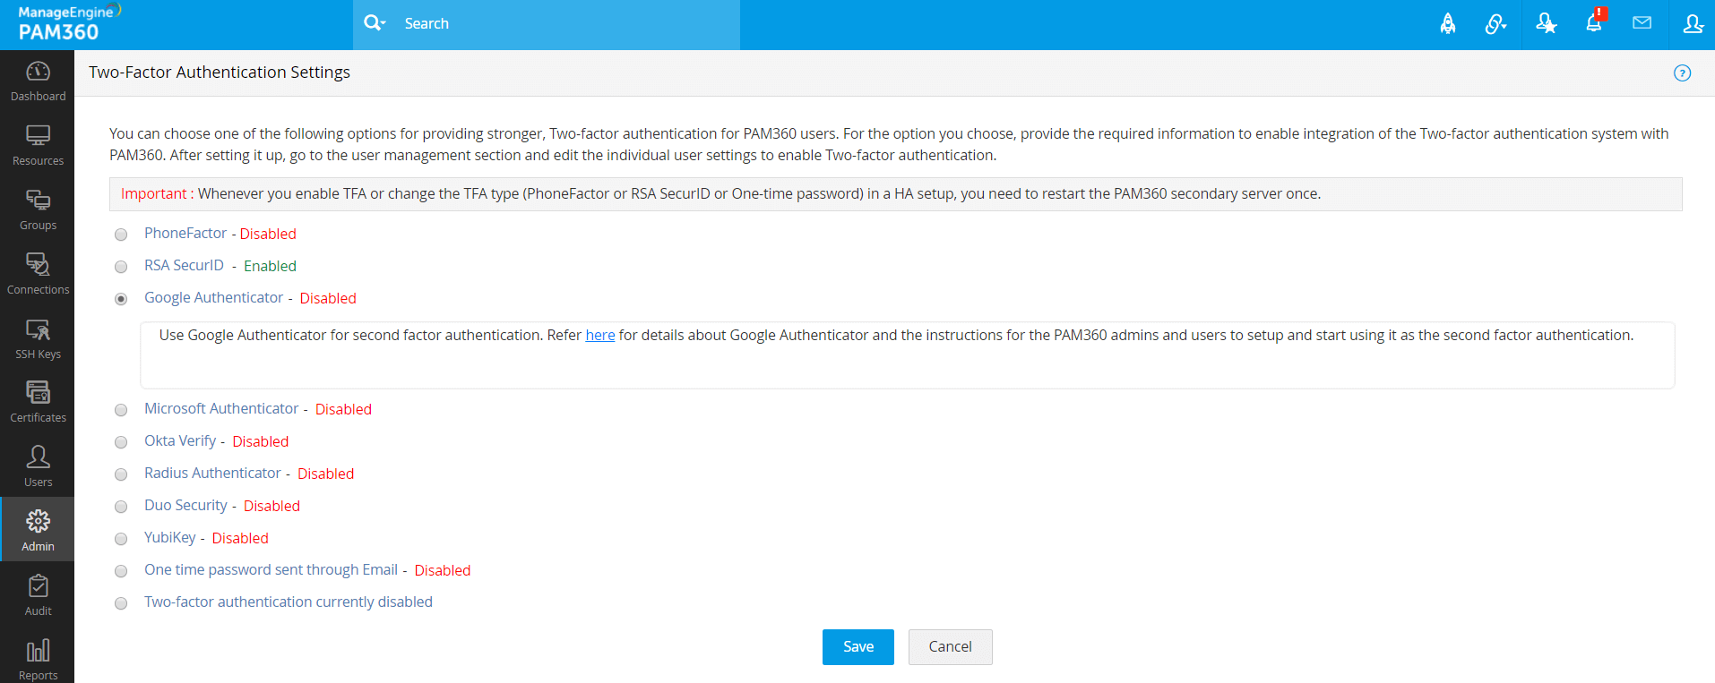The width and height of the screenshot is (1715, 683).
Task: Select the YubiKey radio button
Action: (x=121, y=539)
